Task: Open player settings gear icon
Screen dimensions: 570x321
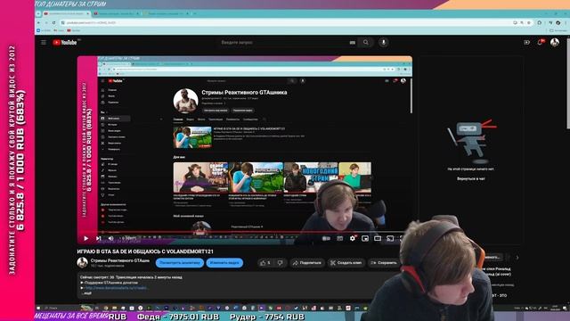Action: pyautogui.click(x=353, y=238)
